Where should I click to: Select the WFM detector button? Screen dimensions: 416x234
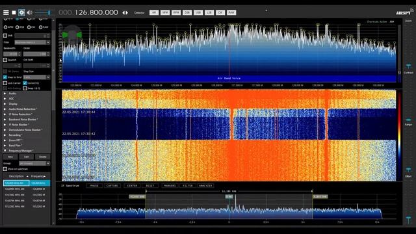[176, 12]
